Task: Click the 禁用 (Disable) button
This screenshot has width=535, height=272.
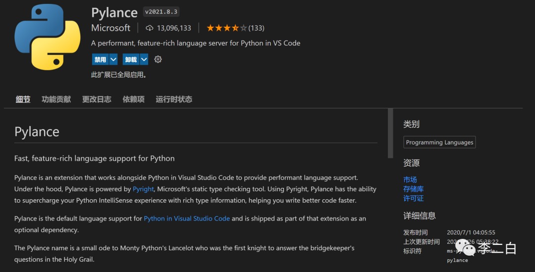Action: (x=100, y=59)
